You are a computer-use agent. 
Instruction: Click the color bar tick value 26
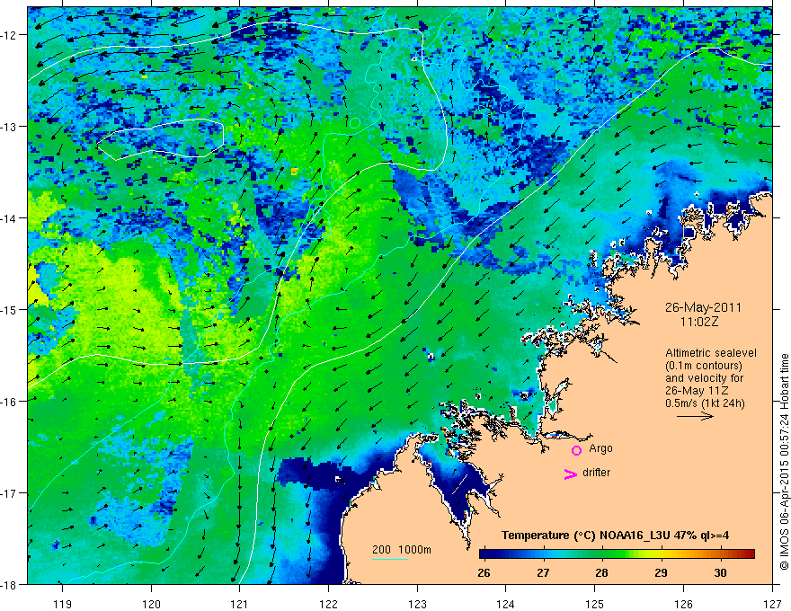tap(484, 572)
